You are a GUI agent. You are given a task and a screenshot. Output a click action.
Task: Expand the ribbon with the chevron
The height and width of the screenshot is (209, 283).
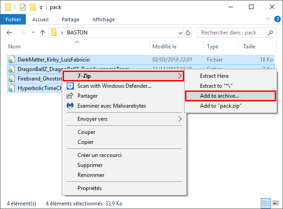[268, 19]
